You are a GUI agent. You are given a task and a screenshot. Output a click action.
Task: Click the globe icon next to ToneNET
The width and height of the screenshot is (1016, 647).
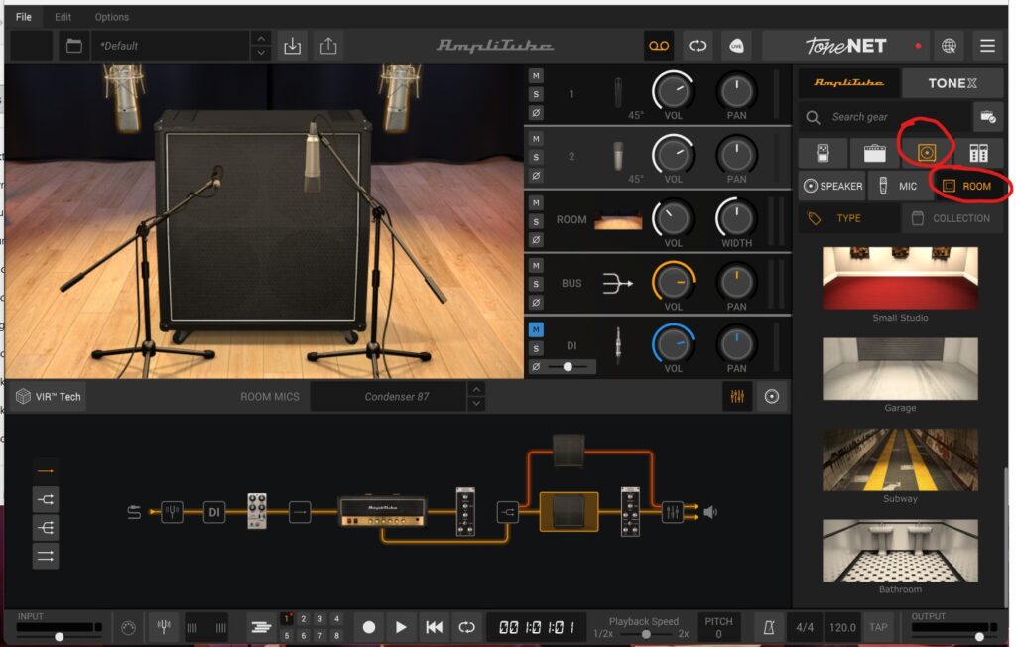click(950, 46)
